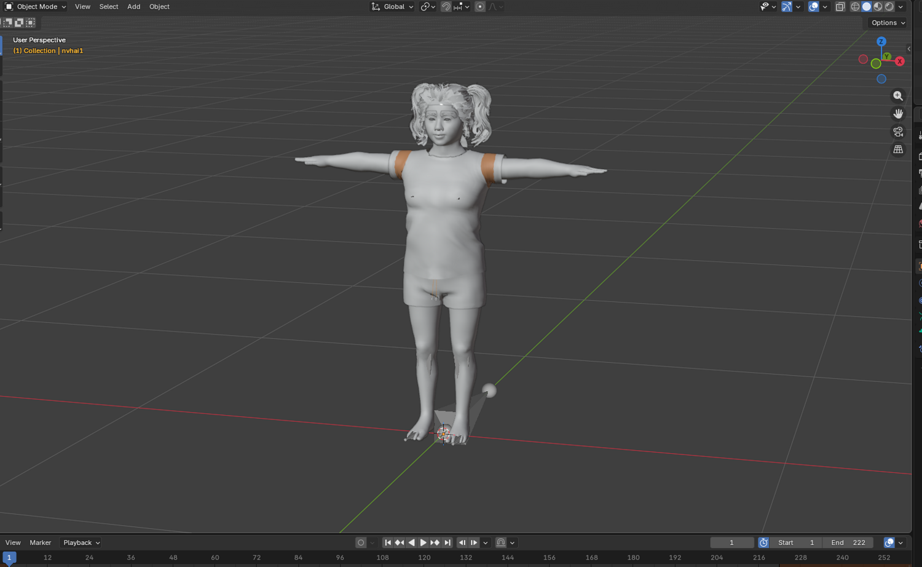Image resolution: width=922 pixels, height=567 pixels.
Task: Toggle the camera view icon
Action: (898, 132)
